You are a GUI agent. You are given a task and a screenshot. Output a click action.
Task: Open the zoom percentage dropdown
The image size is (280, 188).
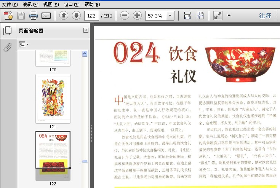pyautogui.click(x=170, y=16)
